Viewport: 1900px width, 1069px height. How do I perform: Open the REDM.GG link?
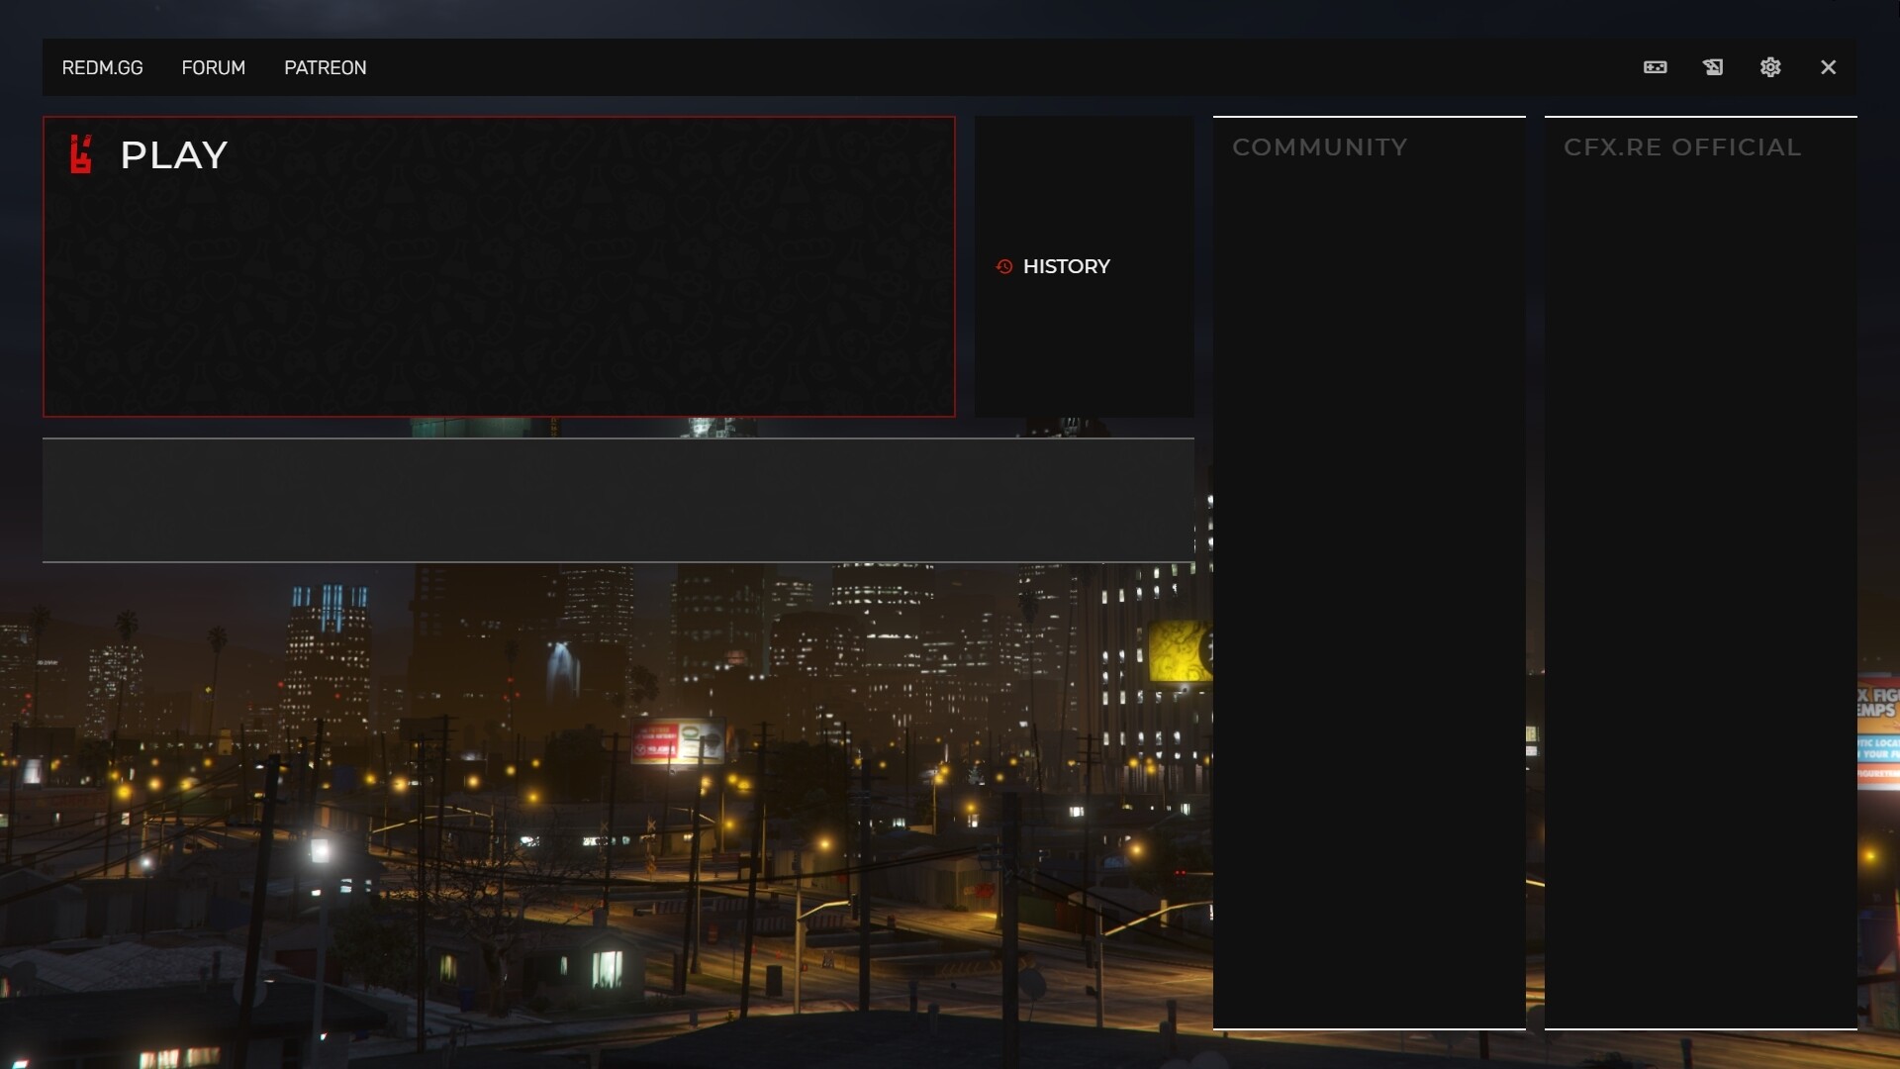point(102,67)
